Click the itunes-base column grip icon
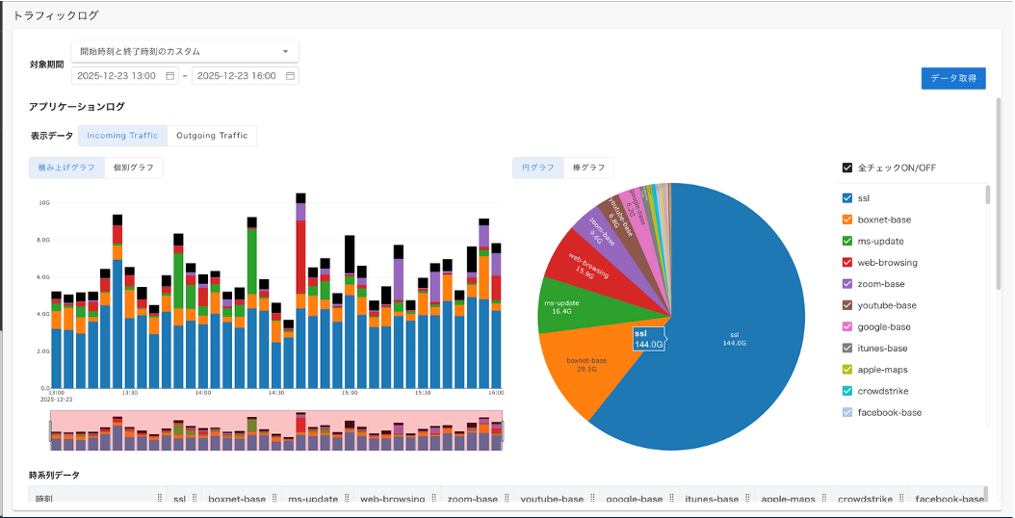The image size is (1015, 518). click(747, 499)
